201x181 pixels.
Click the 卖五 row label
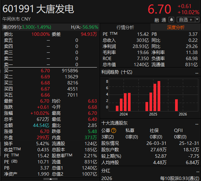(x=8, y=40)
